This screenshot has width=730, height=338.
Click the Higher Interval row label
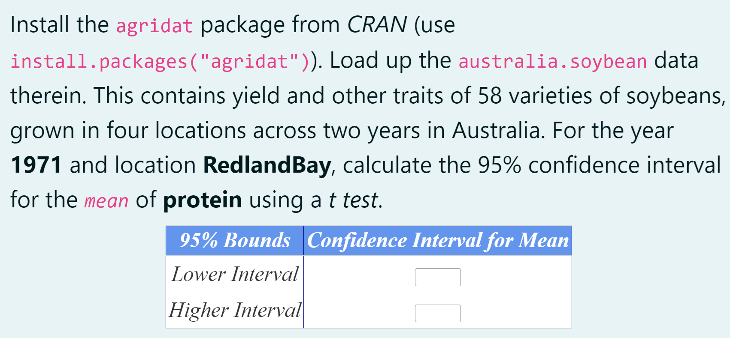pos(235,310)
